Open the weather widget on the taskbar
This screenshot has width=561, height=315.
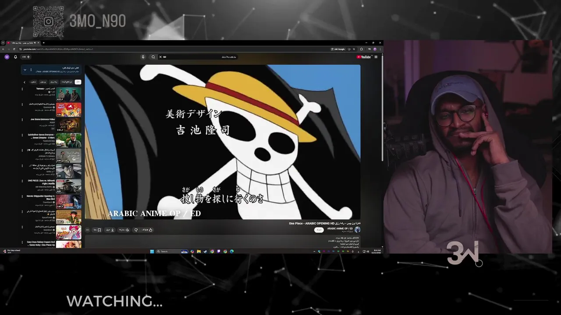click(11, 251)
